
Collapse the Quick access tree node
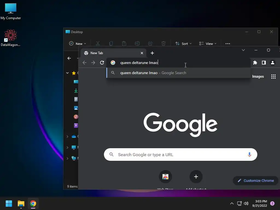coord(67,73)
